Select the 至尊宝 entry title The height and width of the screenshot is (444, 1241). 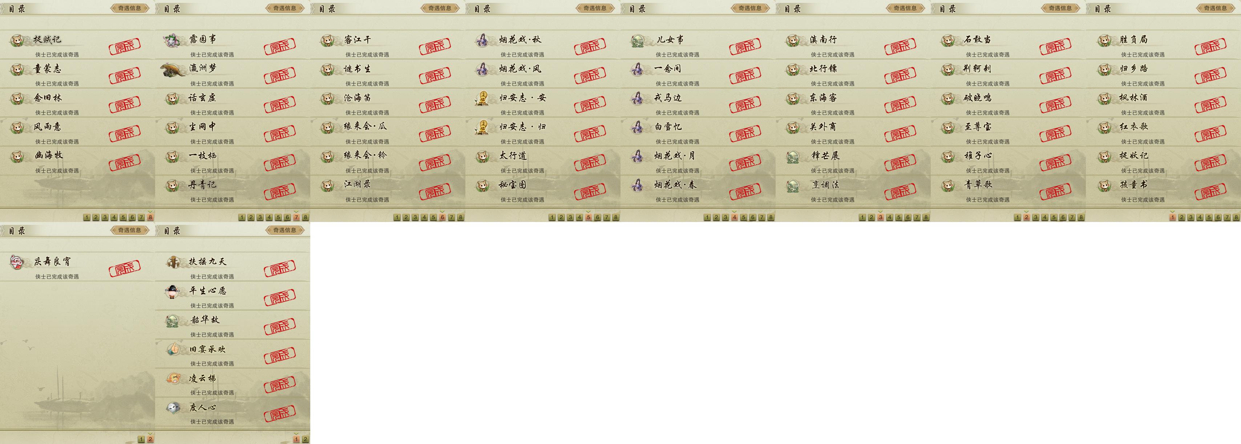pos(978,127)
